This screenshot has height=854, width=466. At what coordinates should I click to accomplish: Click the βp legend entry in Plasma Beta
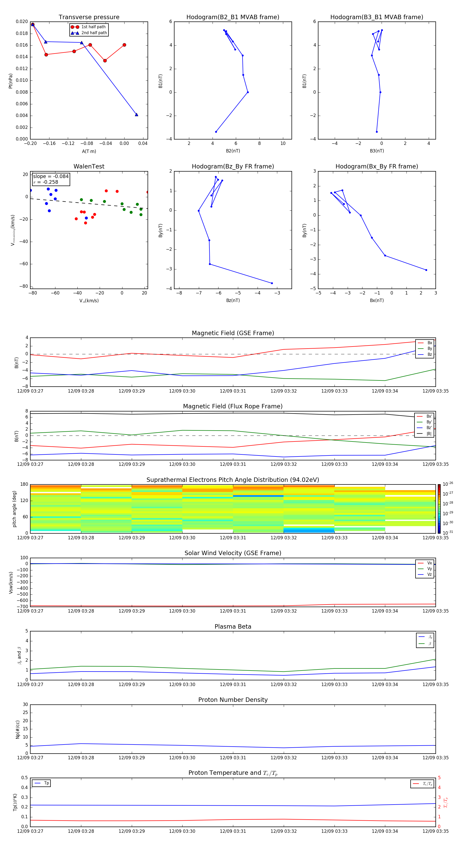pos(425,637)
